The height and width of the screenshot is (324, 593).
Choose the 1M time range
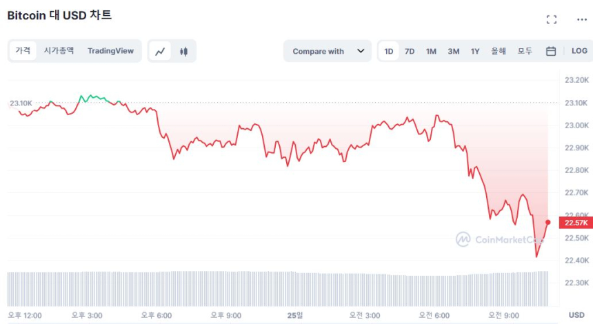[431, 51]
